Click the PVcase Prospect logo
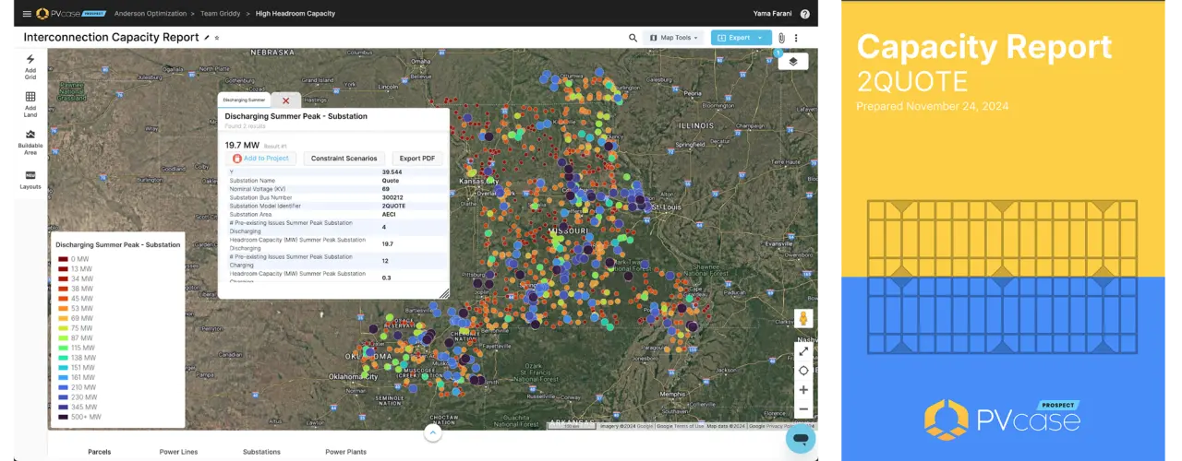This screenshot has width=1182, height=461. (69, 14)
